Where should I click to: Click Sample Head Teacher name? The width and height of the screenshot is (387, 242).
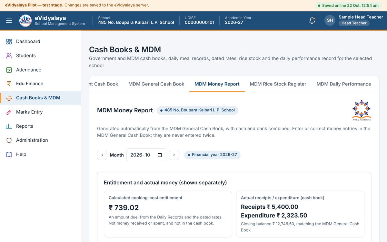click(361, 17)
